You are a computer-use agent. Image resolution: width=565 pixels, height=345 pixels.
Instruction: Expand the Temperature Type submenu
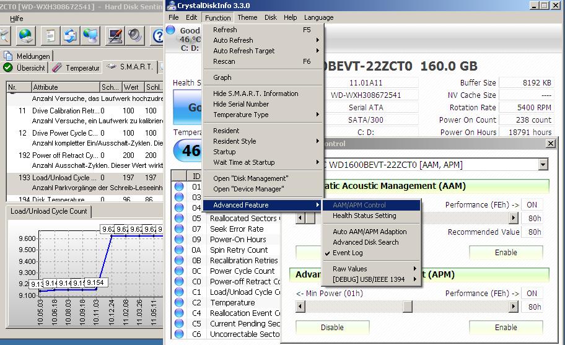coord(263,115)
